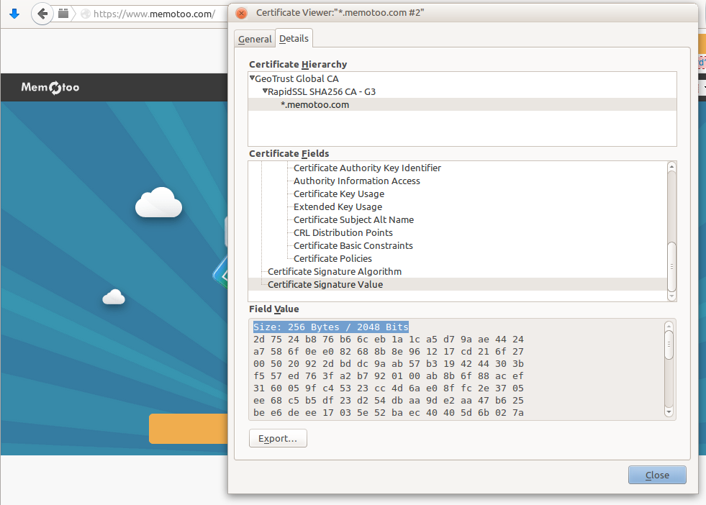Click the Close button in Certificate Viewer
The image size is (706, 505).
coord(657,476)
